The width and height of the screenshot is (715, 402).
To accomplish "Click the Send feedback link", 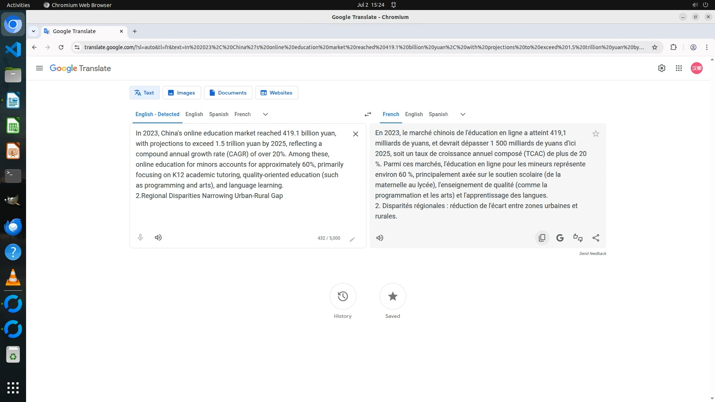I will pos(592,253).
